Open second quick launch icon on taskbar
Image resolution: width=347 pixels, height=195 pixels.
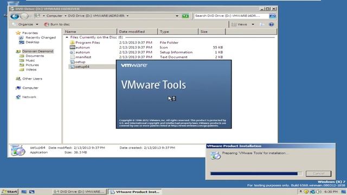[32, 192]
